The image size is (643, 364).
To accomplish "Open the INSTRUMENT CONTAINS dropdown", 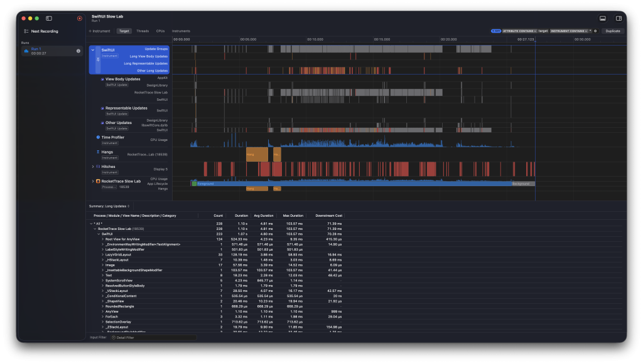I will click(x=569, y=31).
